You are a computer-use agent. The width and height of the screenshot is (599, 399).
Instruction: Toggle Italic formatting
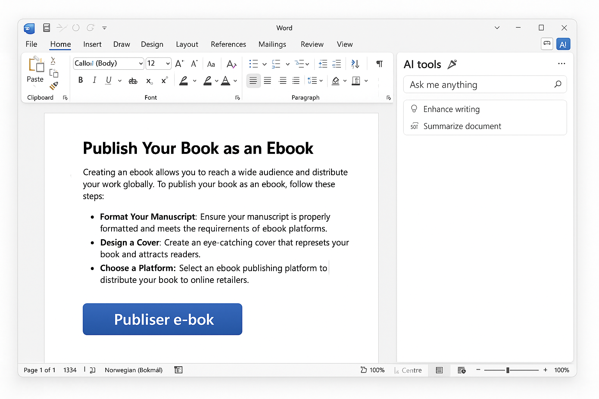pos(94,80)
